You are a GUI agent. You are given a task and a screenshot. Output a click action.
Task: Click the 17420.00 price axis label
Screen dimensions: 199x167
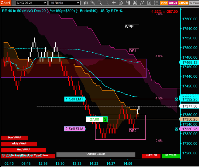coord(190,86)
